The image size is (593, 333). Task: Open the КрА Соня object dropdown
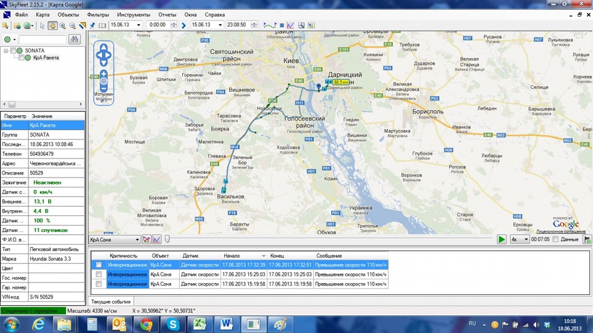[137, 240]
